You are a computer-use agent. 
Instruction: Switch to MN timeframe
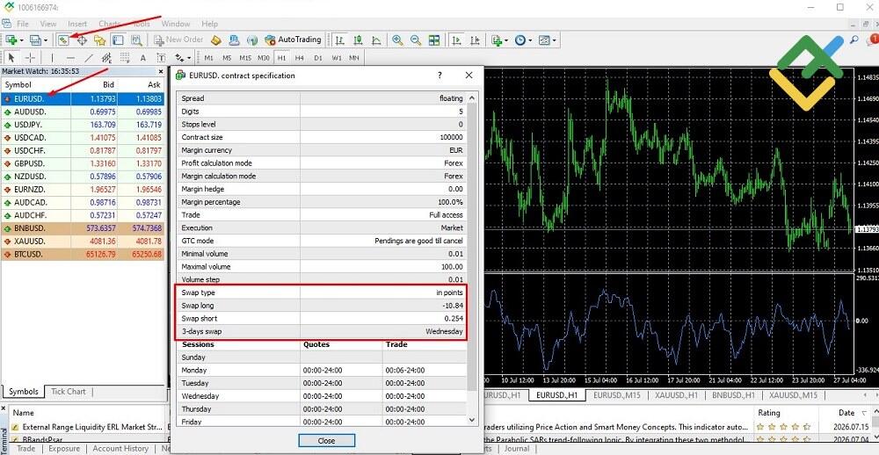click(x=354, y=58)
